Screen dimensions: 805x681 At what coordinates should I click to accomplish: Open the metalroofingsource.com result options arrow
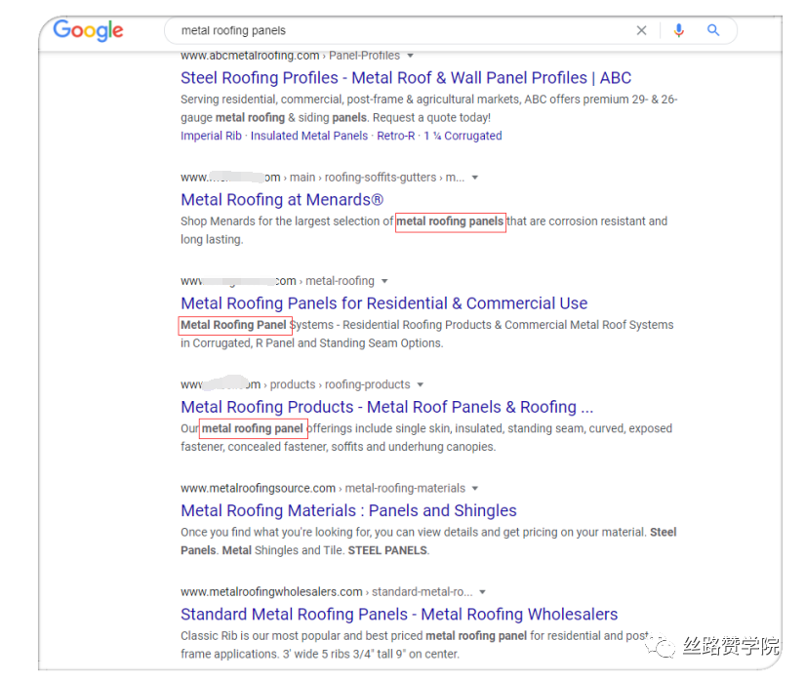point(475,489)
